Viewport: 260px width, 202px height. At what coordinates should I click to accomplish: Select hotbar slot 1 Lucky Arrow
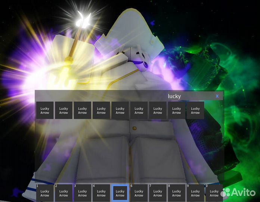pos(45,193)
